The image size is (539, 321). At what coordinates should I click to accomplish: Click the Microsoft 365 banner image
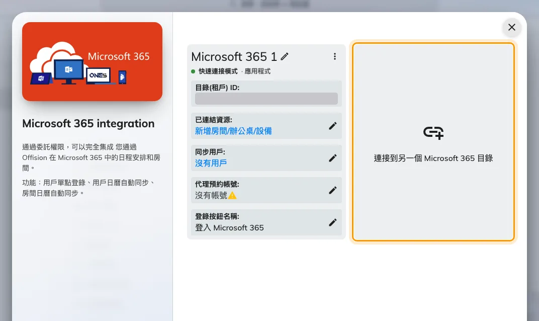tap(92, 61)
